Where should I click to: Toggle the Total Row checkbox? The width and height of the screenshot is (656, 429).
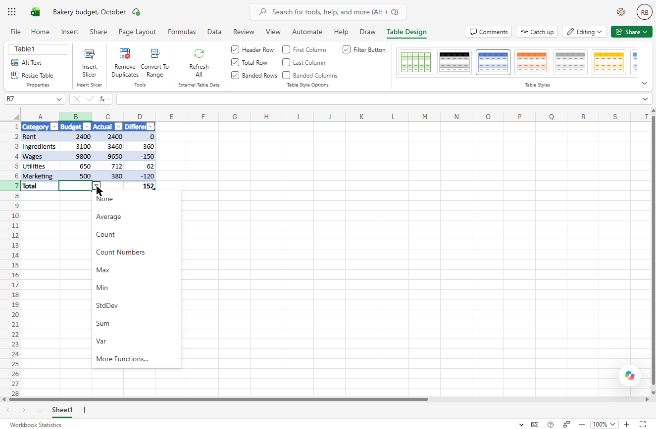235,62
